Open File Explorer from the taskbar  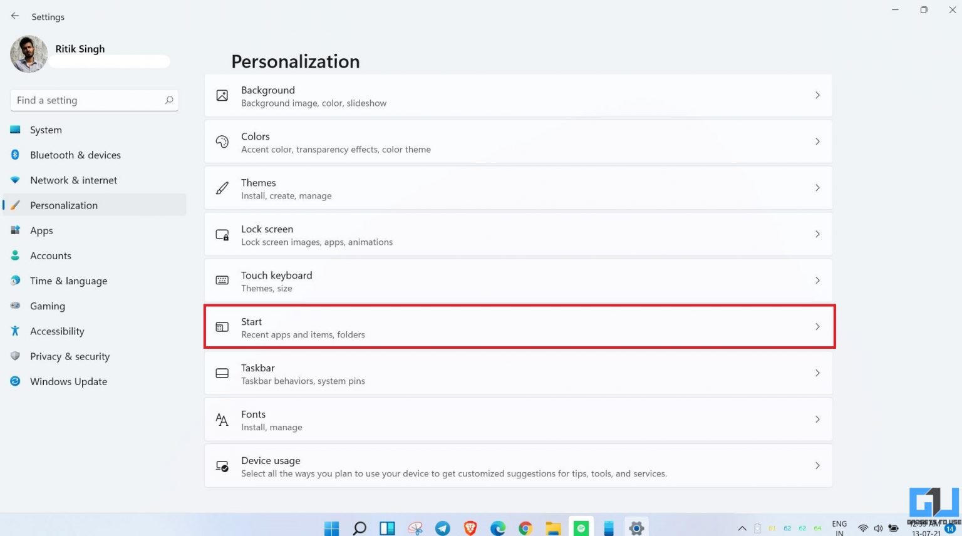pyautogui.click(x=553, y=528)
